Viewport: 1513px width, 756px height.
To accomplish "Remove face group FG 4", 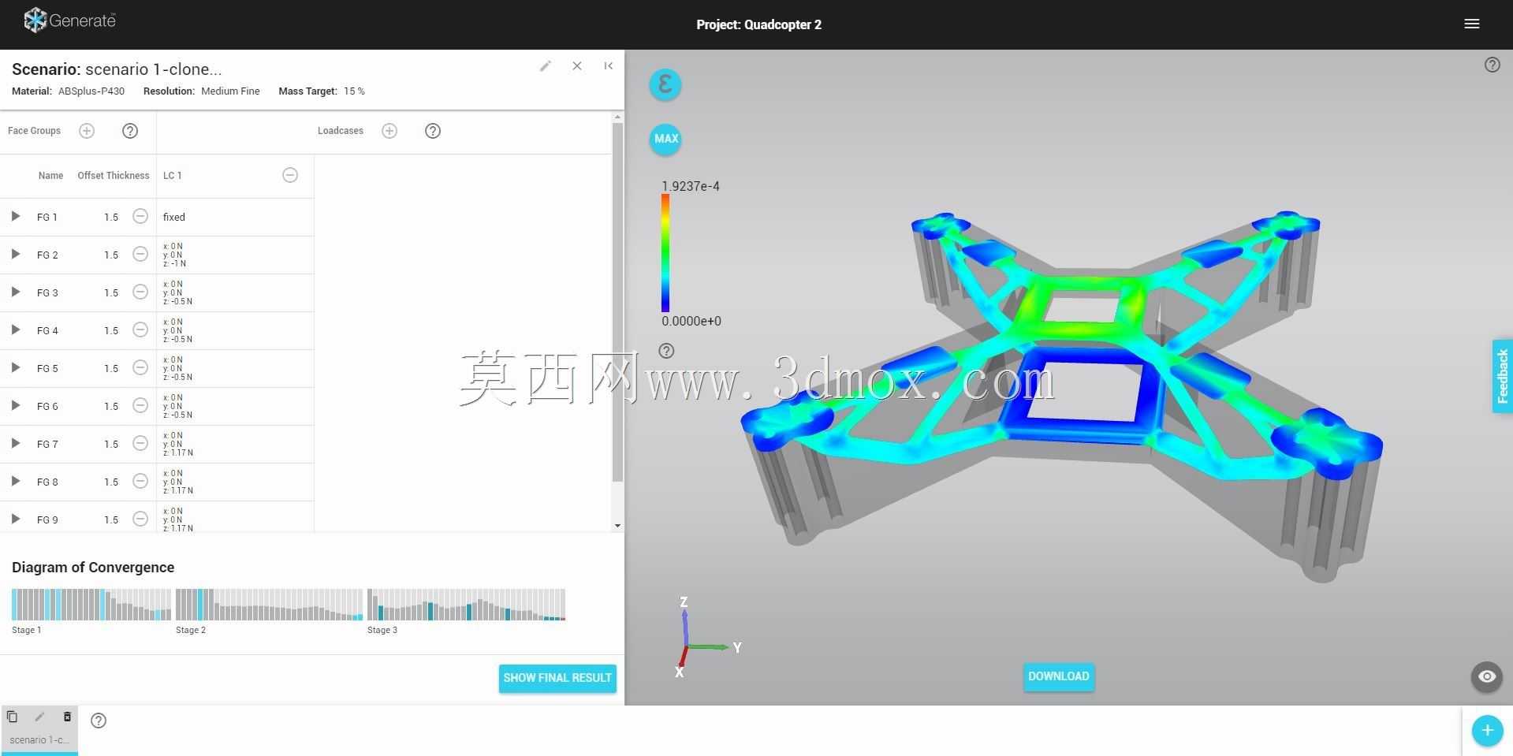I will coord(140,330).
